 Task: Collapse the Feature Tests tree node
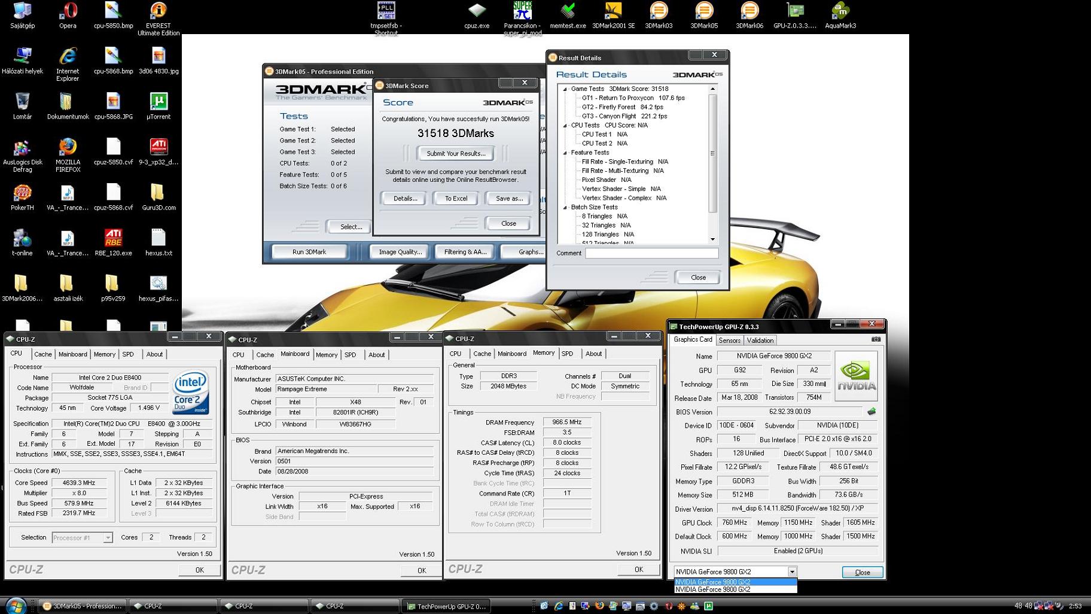[x=565, y=153]
